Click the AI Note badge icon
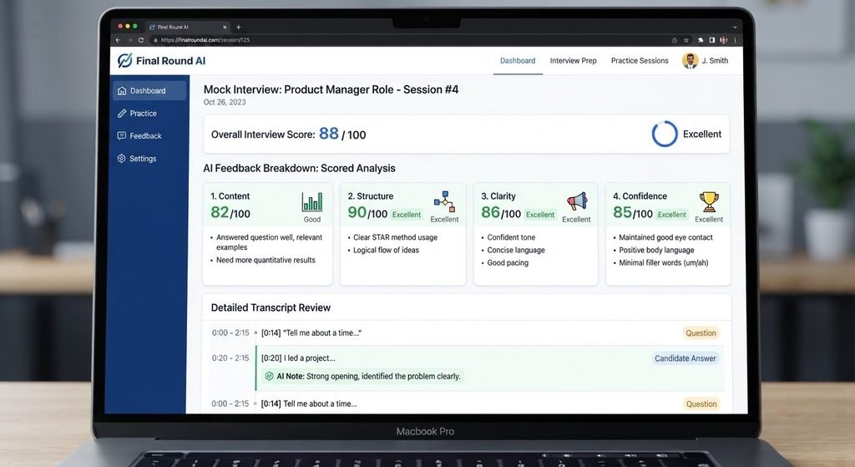Image resolution: width=855 pixels, height=467 pixels. 269,376
